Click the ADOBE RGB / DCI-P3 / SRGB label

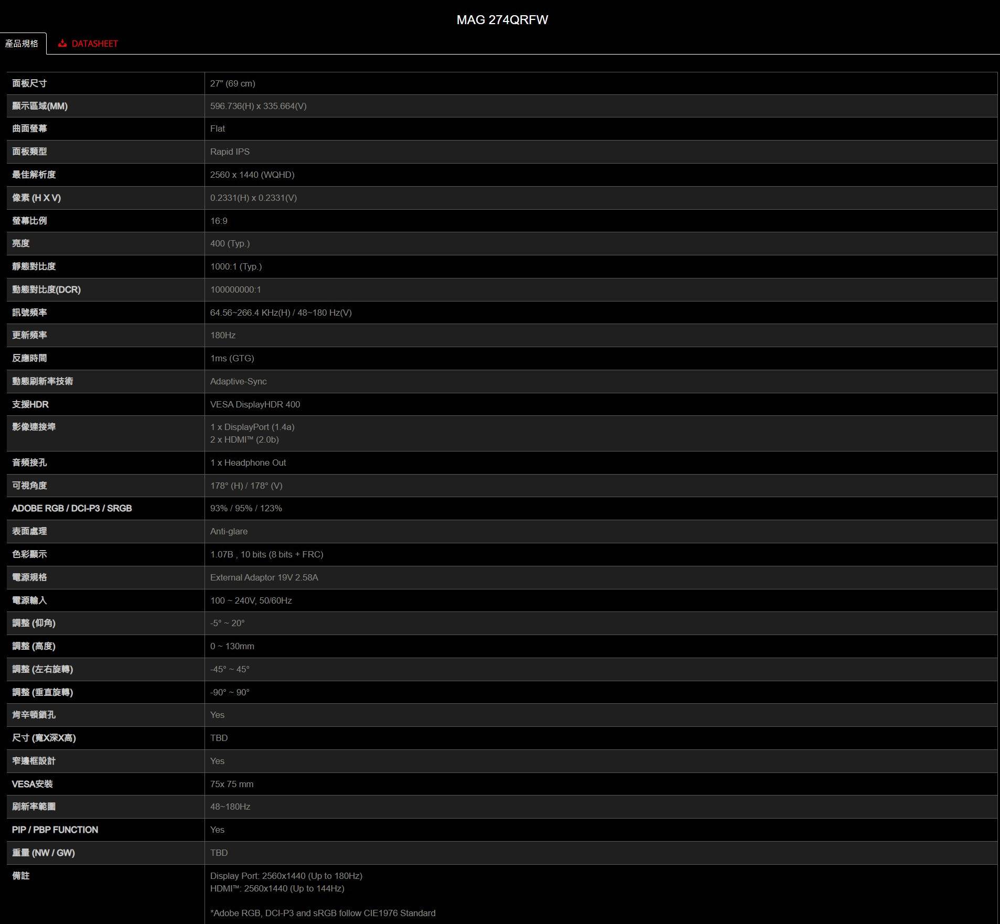click(72, 508)
